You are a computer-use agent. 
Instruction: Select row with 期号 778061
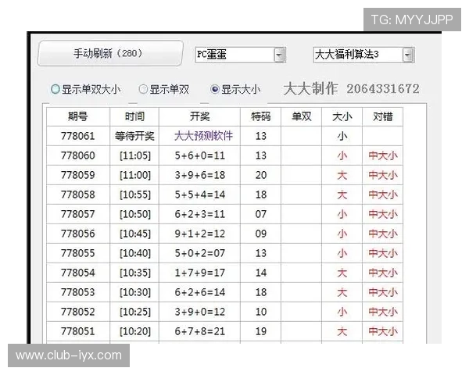tap(224, 136)
